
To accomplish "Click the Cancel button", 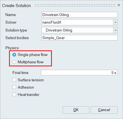I will point(104,110).
